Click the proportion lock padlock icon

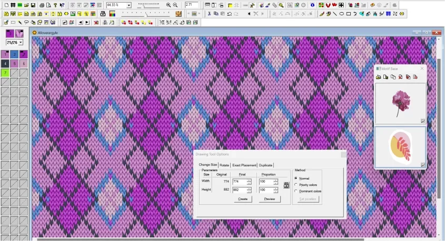point(286,185)
